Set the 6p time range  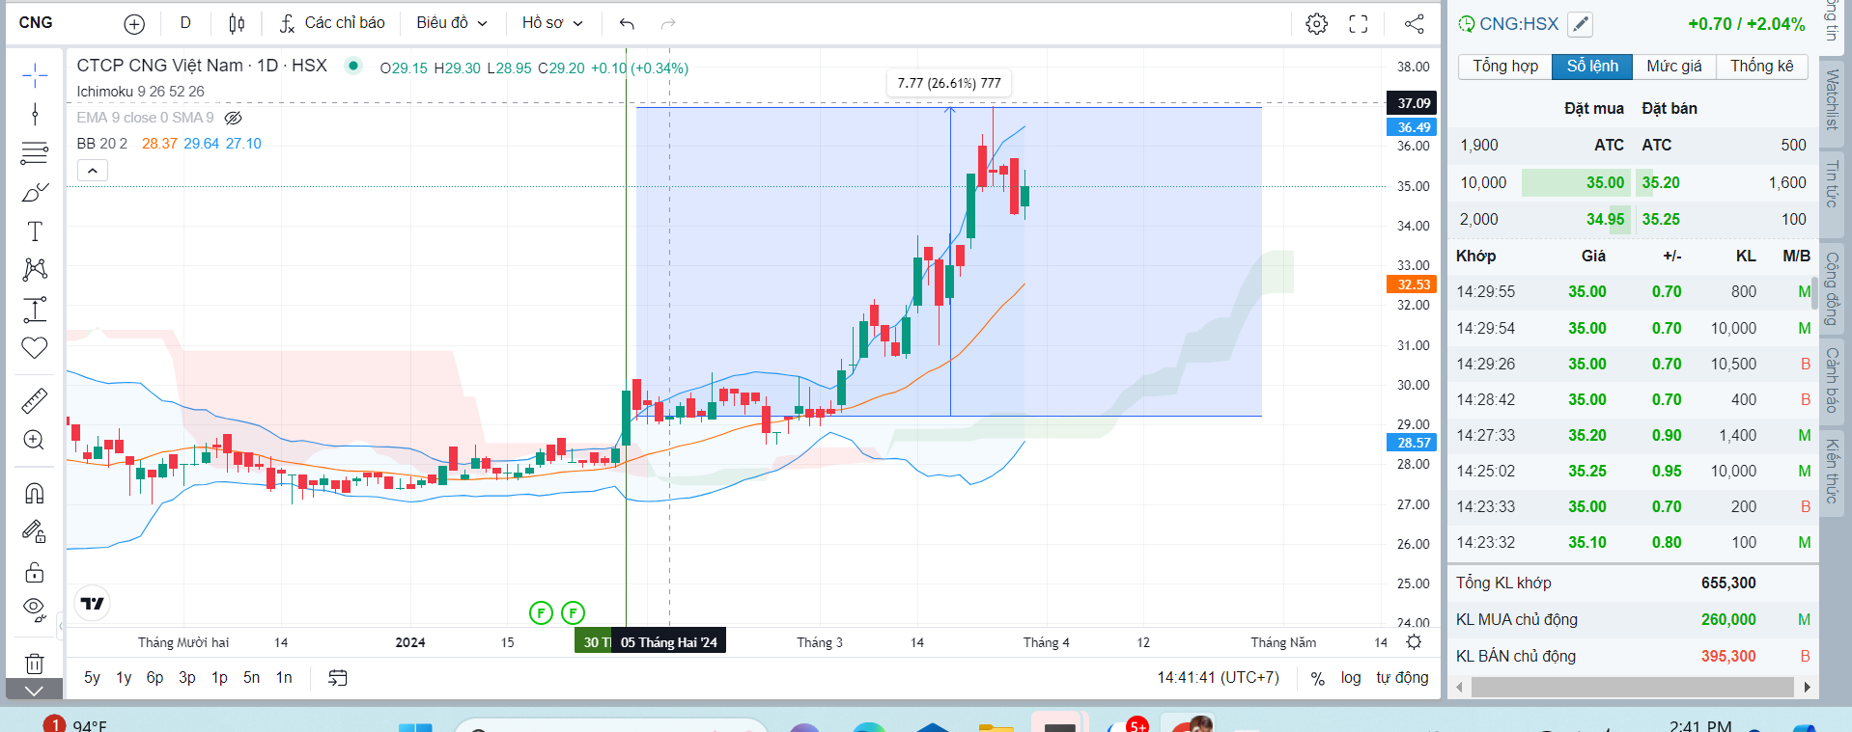[x=155, y=677]
